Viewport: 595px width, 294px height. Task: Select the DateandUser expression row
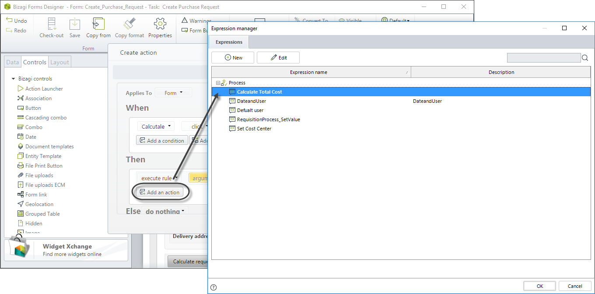401,101
